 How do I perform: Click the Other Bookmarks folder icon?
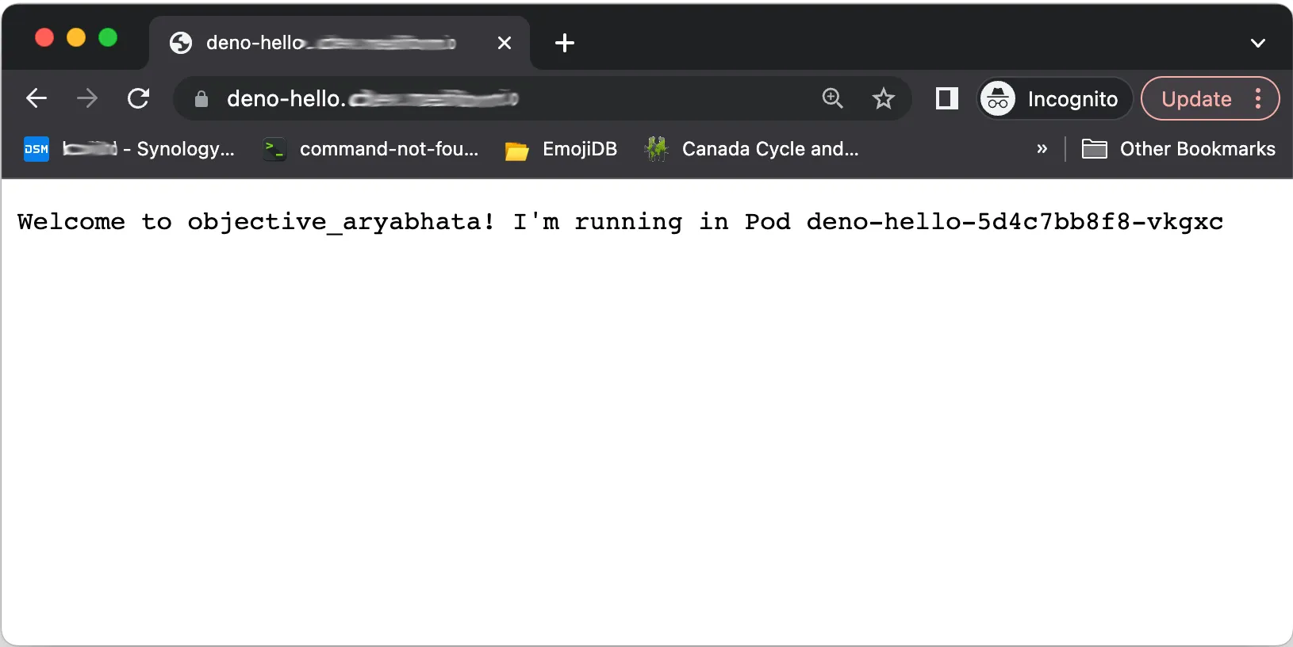[1095, 149]
